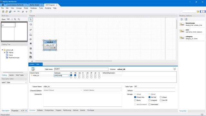
Task: Zoom out on the Bird's Eye panel
Action: [x=19, y=19]
